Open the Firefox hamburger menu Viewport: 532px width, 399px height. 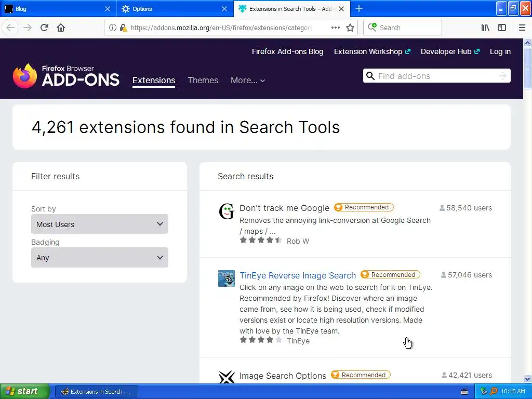click(x=522, y=28)
